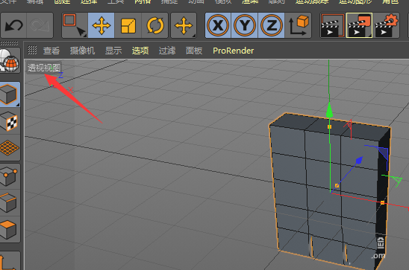
Task: Grab the green Y-axis arrow handle
Action: (329, 111)
